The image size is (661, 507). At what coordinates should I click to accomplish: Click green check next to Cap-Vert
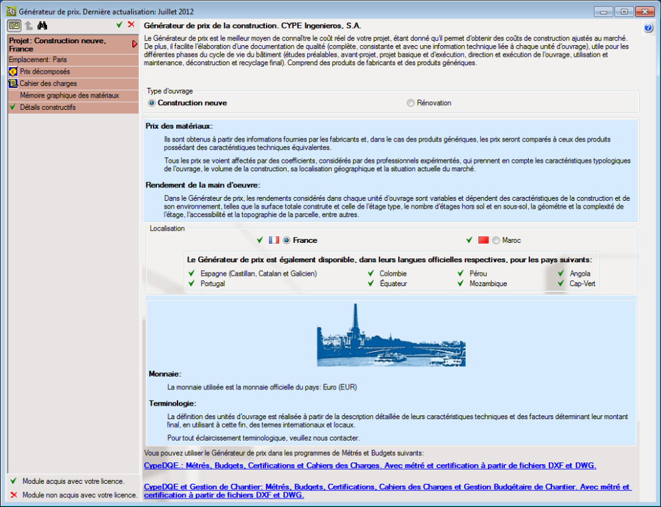click(x=561, y=284)
